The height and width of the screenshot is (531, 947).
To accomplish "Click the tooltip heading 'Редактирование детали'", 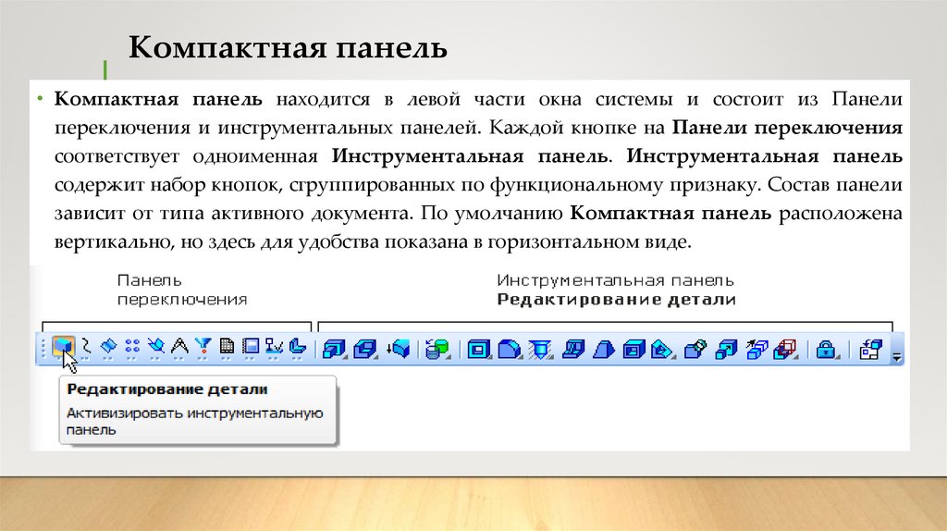I will point(167,389).
